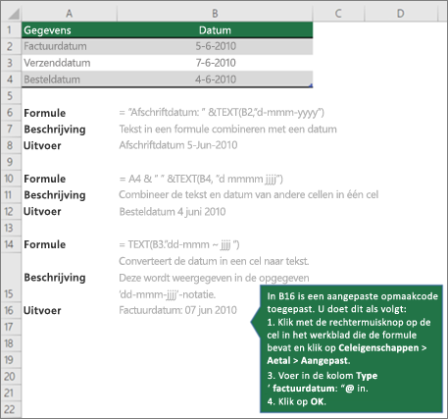This screenshot has height=419, width=448.
Task: Select column A header
Action: click(x=69, y=14)
